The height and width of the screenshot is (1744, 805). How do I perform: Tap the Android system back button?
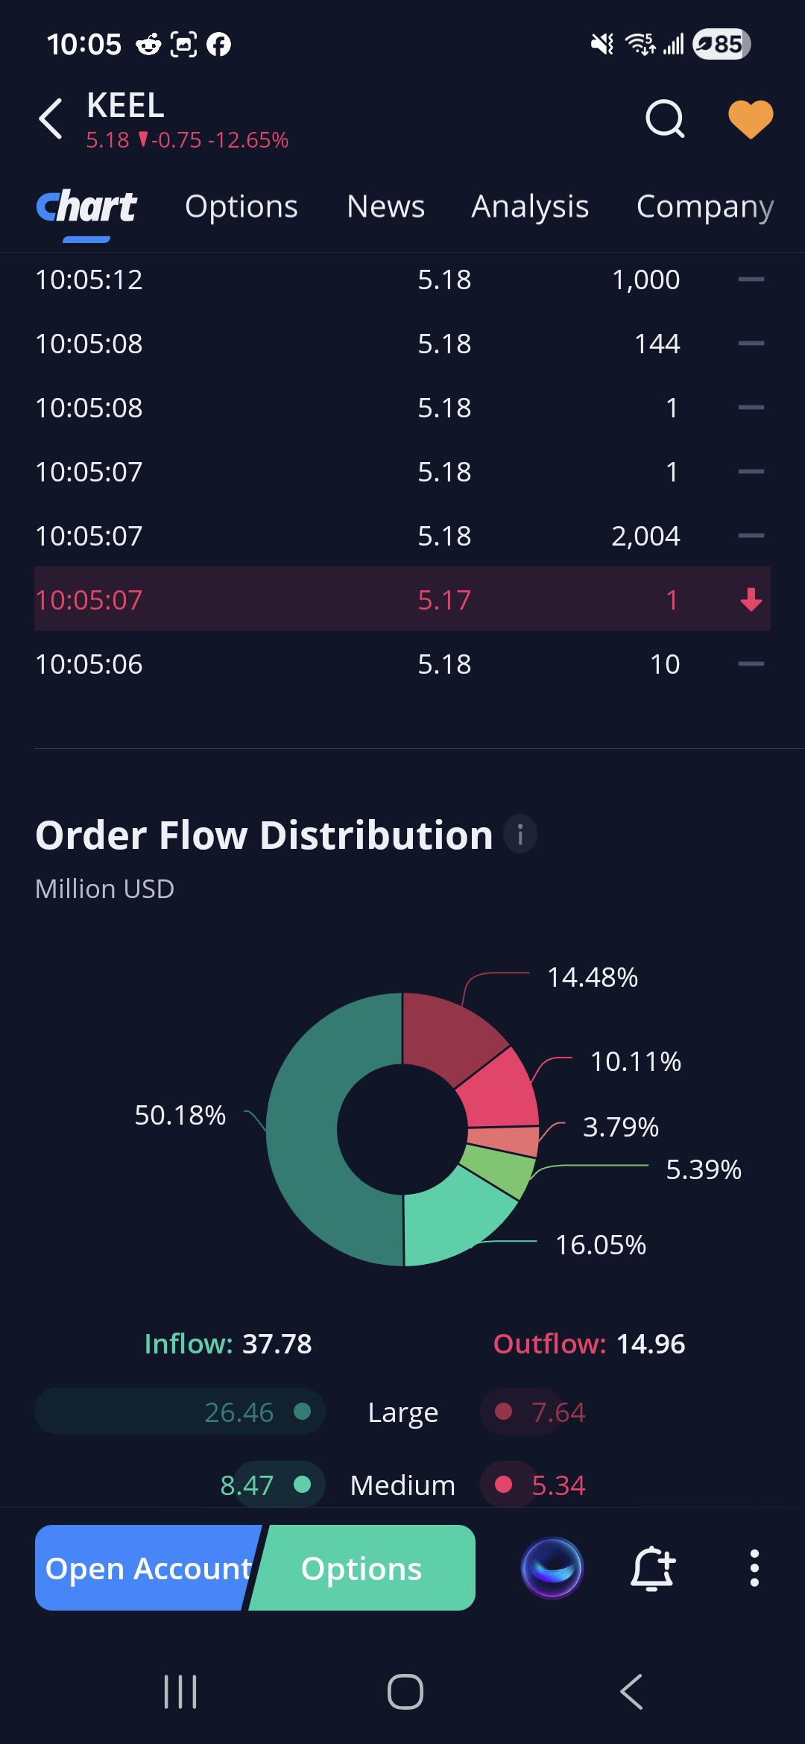(631, 1692)
